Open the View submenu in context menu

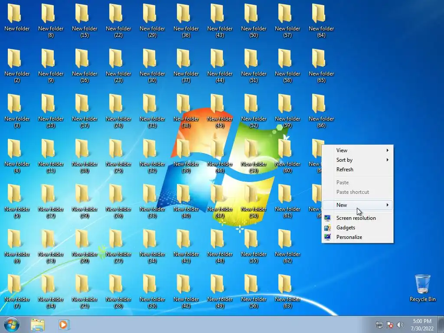358,150
